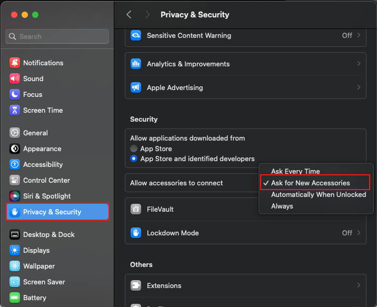Expand Sensitive Content Warning chevron
The height and width of the screenshot is (307, 377).
click(359, 35)
